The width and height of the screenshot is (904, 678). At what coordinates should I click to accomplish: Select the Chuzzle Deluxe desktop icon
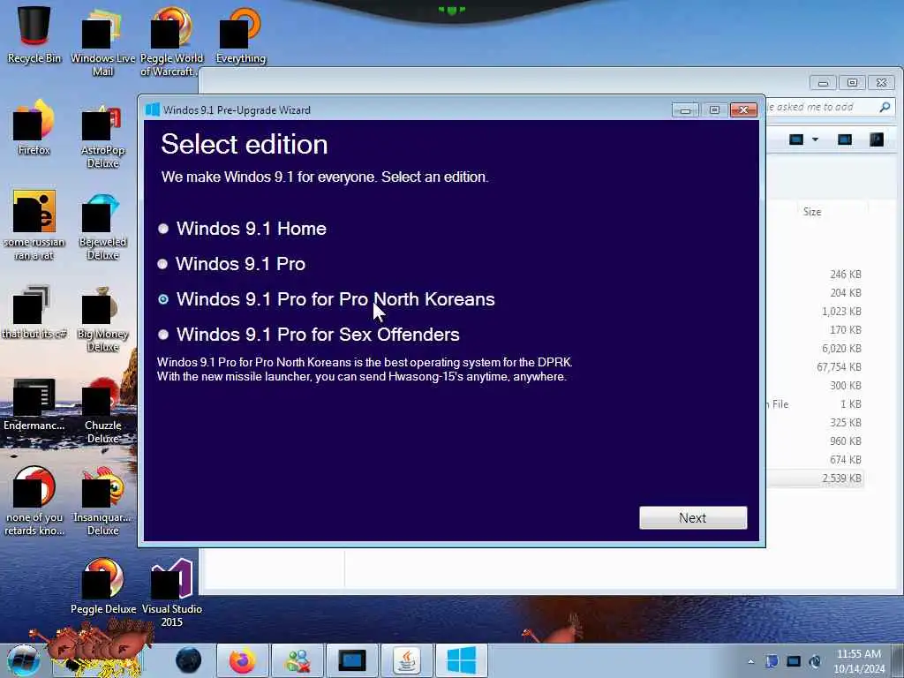[x=102, y=411]
